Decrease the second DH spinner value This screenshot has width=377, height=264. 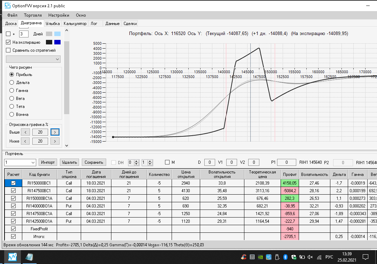pos(150,164)
